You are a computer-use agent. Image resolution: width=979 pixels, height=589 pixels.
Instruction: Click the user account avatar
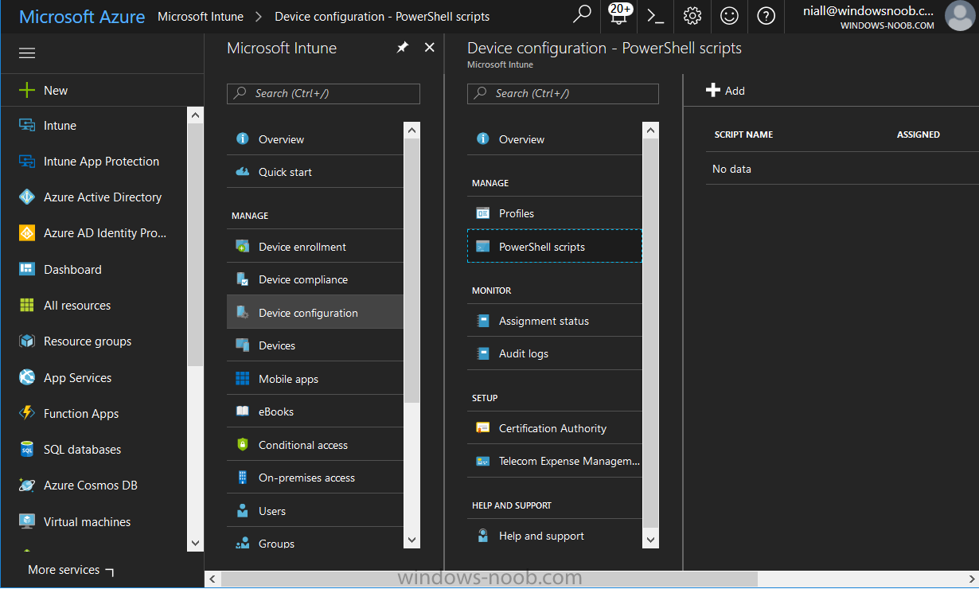point(959,15)
